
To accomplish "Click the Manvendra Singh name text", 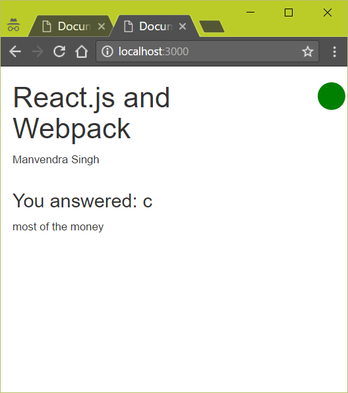I will [56, 160].
